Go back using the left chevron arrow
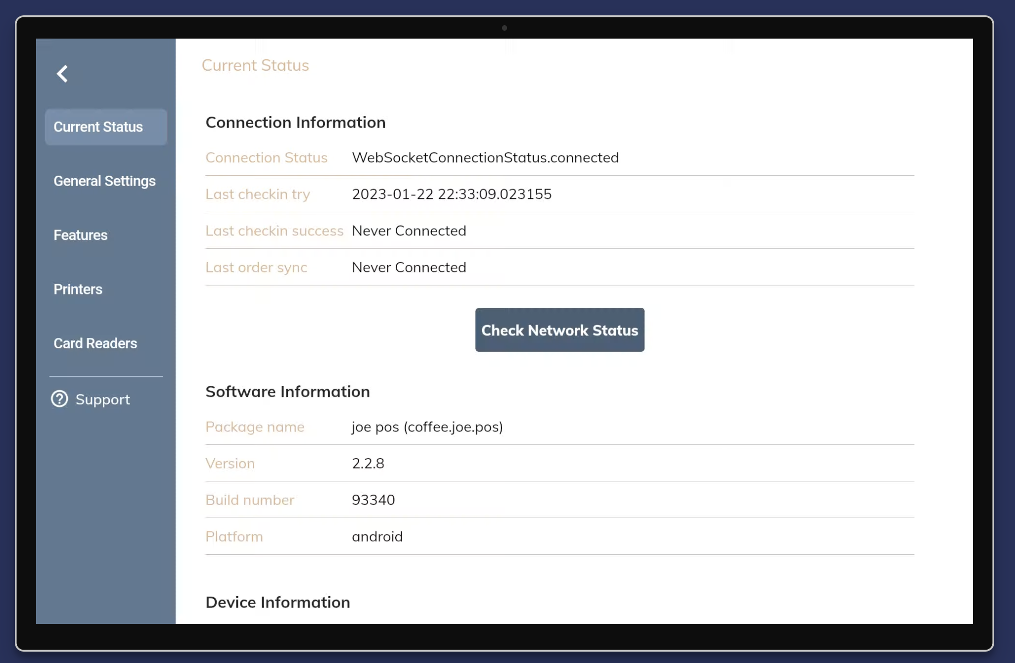Image resolution: width=1015 pixels, height=663 pixels. tap(62, 74)
